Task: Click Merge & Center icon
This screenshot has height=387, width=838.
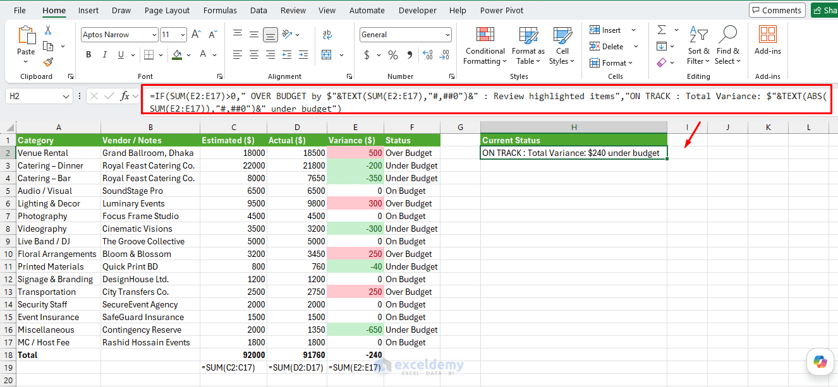Action: click(327, 55)
